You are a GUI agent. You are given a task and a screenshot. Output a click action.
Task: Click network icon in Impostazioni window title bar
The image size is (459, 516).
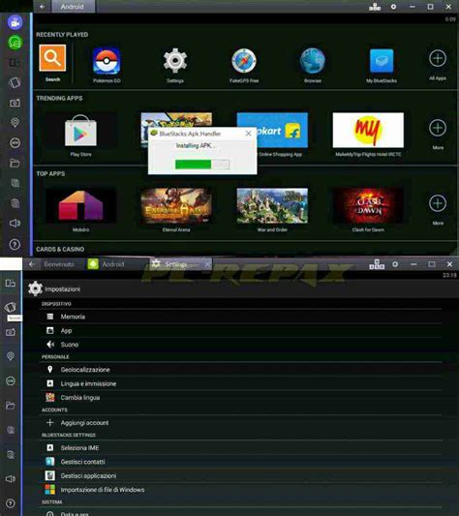[377, 264]
